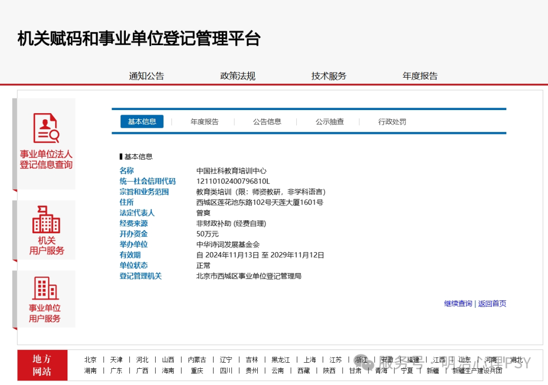The image size is (548, 385).
Task: Open the 技术服务 menu
Action: [x=329, y=76]
